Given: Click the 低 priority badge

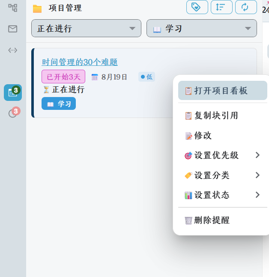Looking at the screenshot, I should 147,77.
